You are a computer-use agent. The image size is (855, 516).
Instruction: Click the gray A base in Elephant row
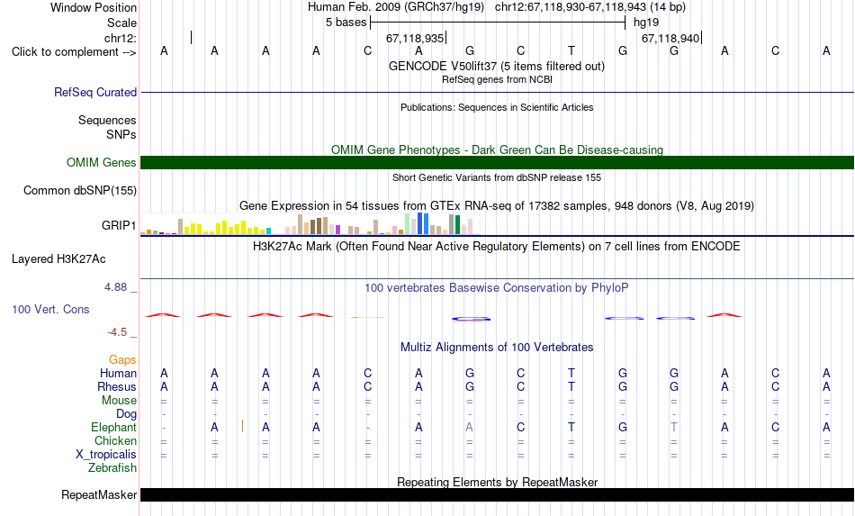coord(470,427)
